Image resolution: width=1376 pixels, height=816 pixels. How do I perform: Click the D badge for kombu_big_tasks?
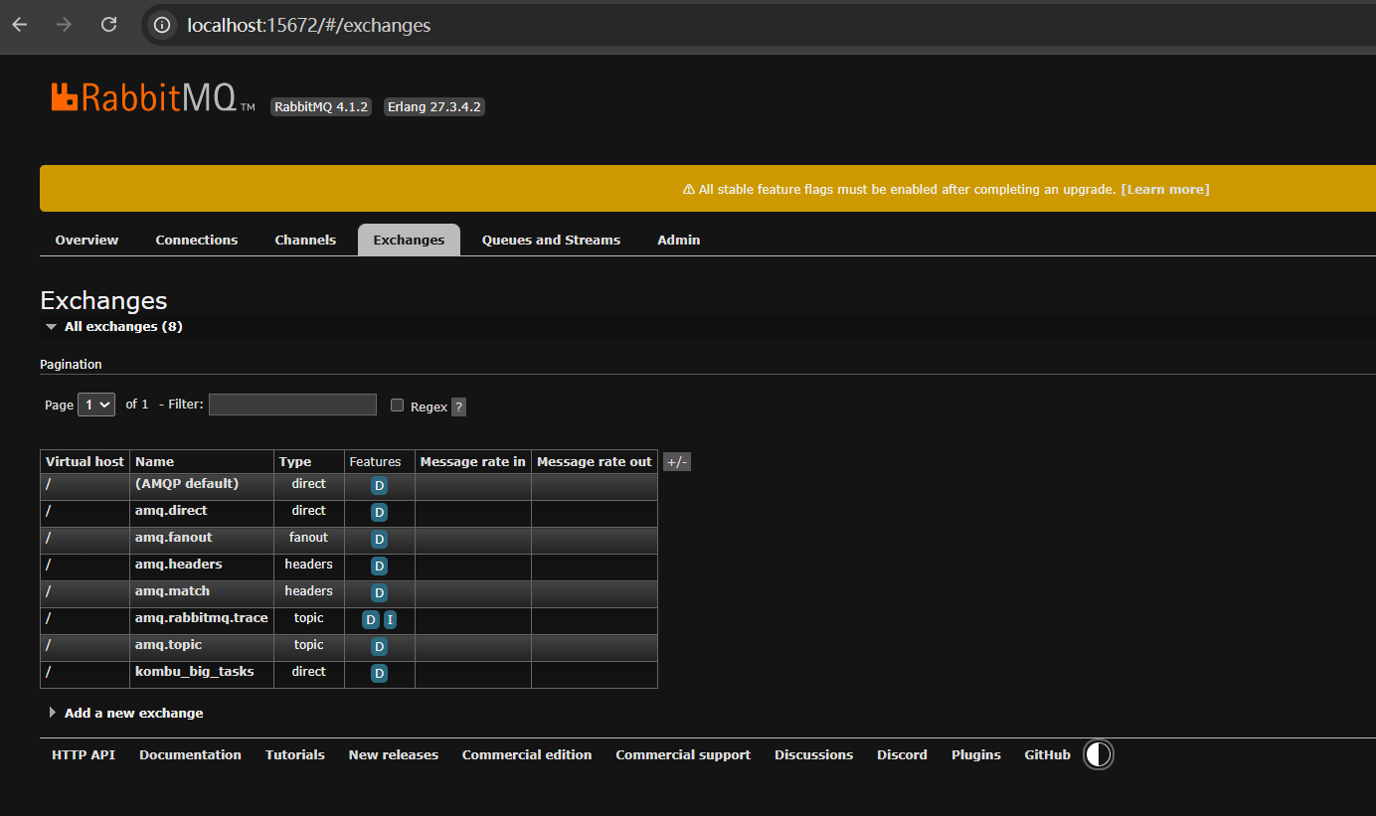click(379, 674)
